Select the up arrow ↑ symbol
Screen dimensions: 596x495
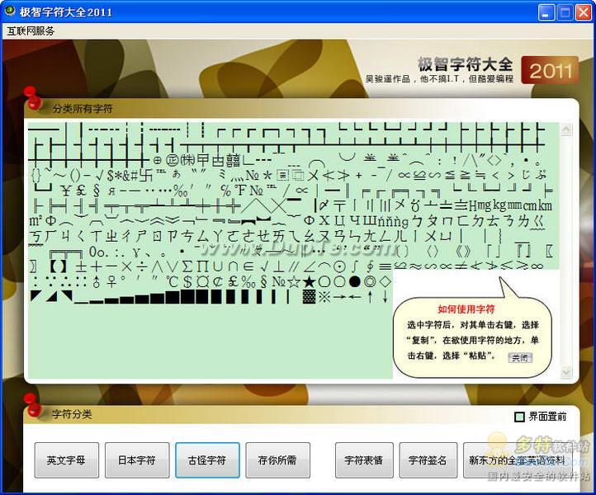[370, 297]
